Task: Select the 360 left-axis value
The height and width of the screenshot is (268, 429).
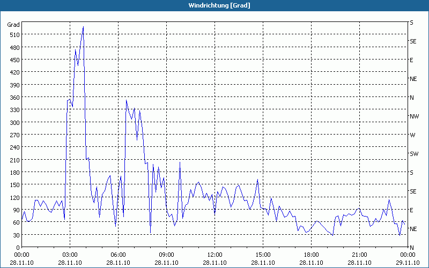Action: pyautogui.click(x=15, y=98)
